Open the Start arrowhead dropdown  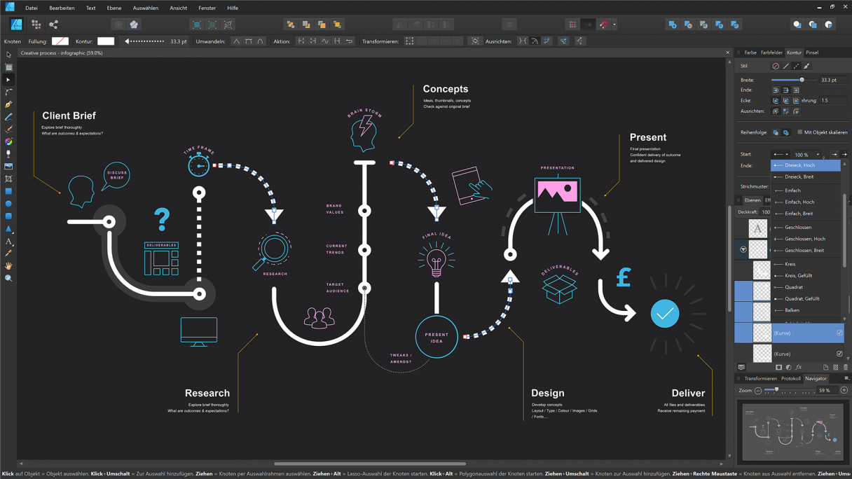pos(780,153)
